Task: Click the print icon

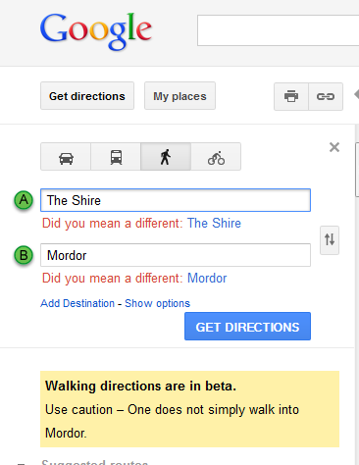Action: [x=291, y=96]
